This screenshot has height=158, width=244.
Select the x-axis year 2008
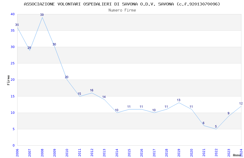[x=42, y=153]
